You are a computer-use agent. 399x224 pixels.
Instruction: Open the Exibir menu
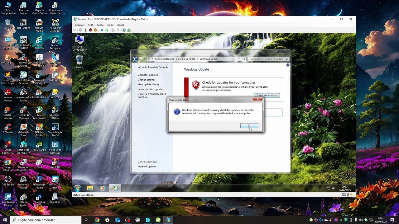(x=110, y=25)
